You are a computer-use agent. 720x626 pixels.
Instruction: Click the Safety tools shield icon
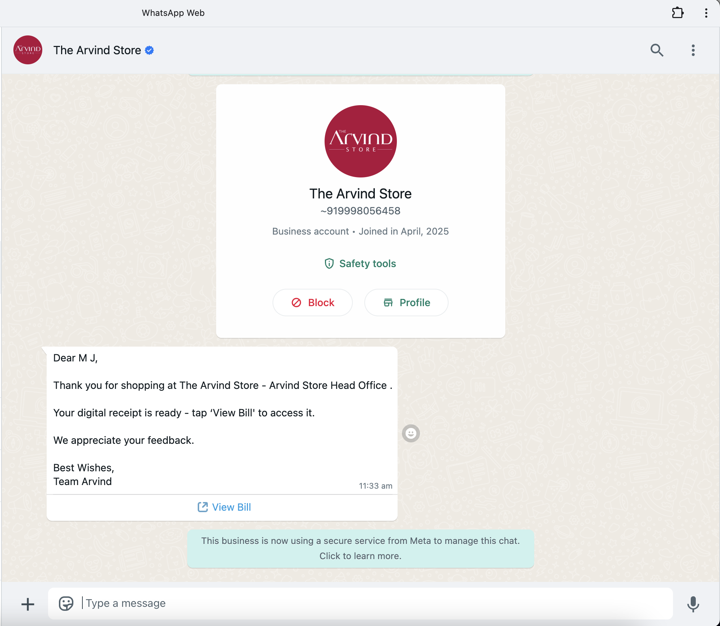click(329, 263)
